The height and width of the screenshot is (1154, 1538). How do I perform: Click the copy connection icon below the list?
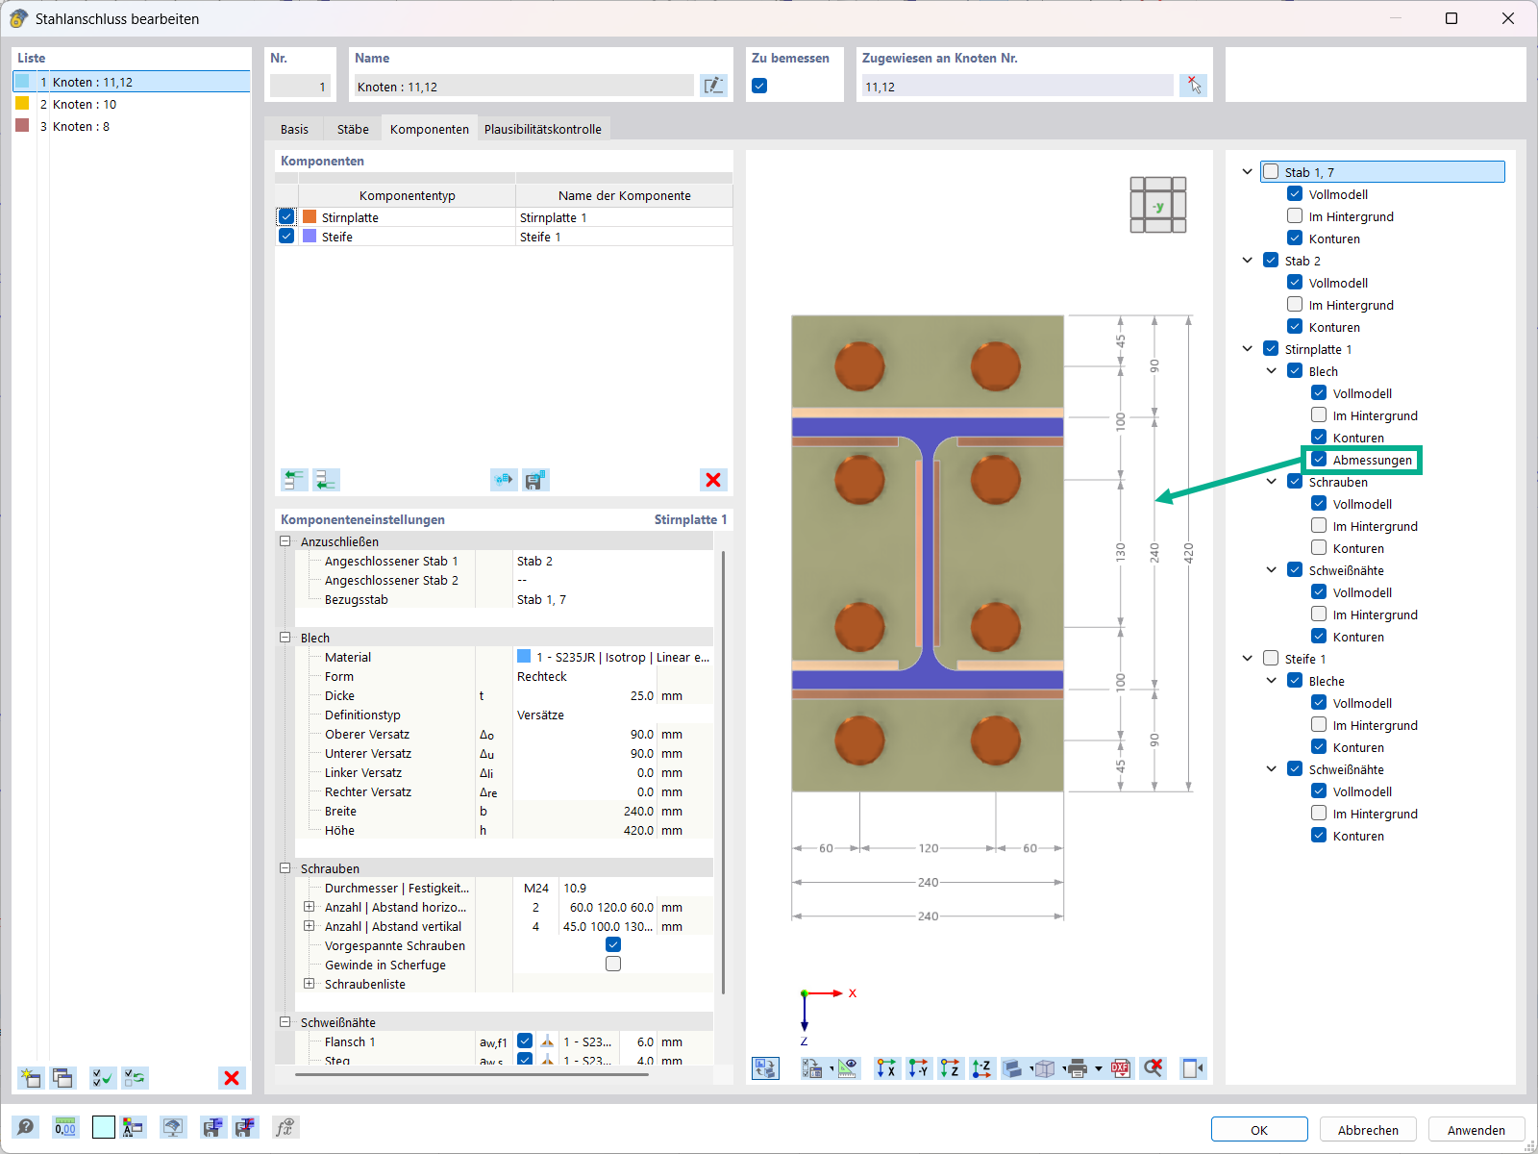(x=63, y=1078)
